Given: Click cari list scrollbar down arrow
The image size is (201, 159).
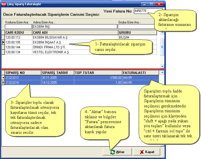Looking at the screenshot, I should point(162,67).
